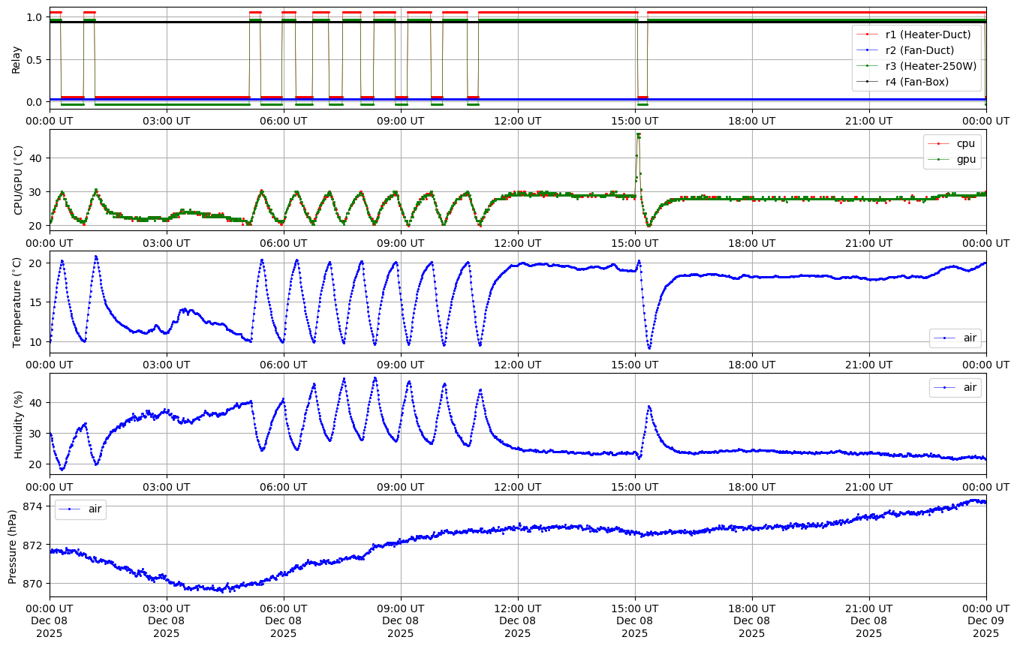Click the 06:00 UT Dec 08 bottom tick label
The image size is (1017, 646).
(x=284, y=620)
